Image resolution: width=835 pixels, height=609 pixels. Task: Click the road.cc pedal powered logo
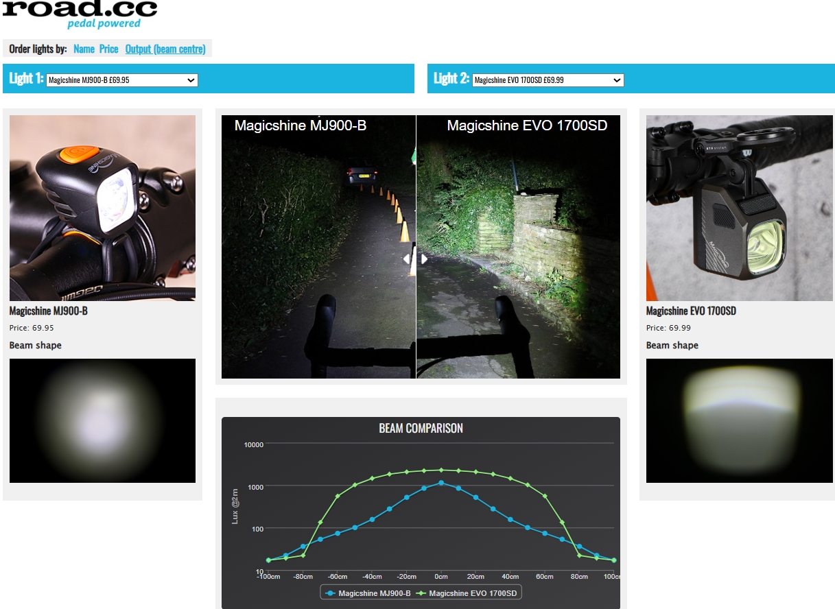tap(80, 14)
